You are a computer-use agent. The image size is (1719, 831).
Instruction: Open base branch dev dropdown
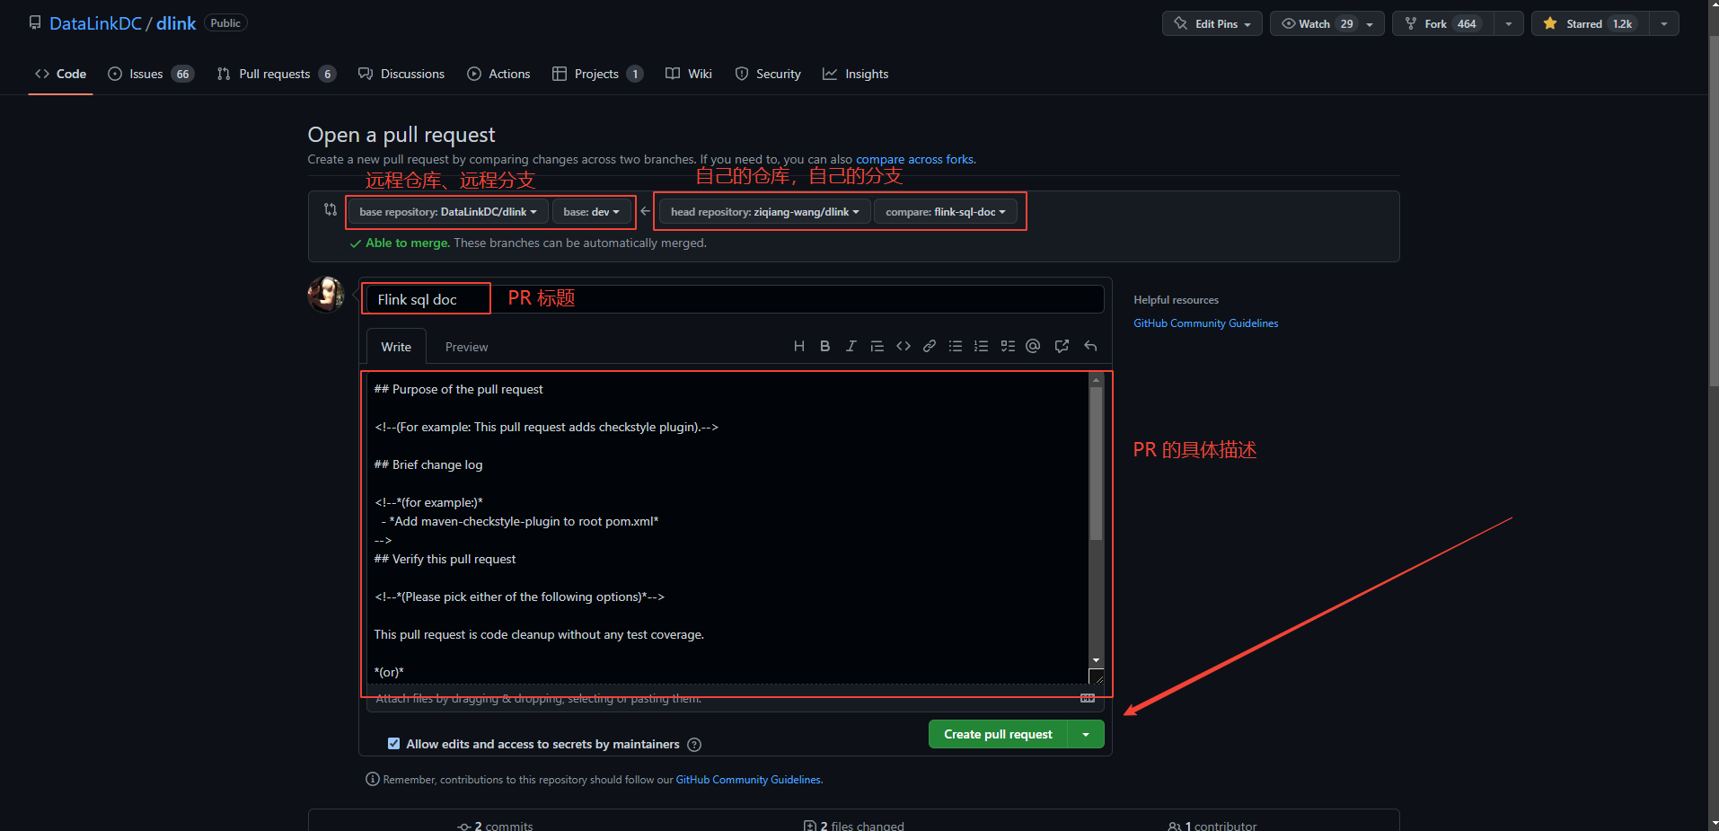tap(591, 212)
